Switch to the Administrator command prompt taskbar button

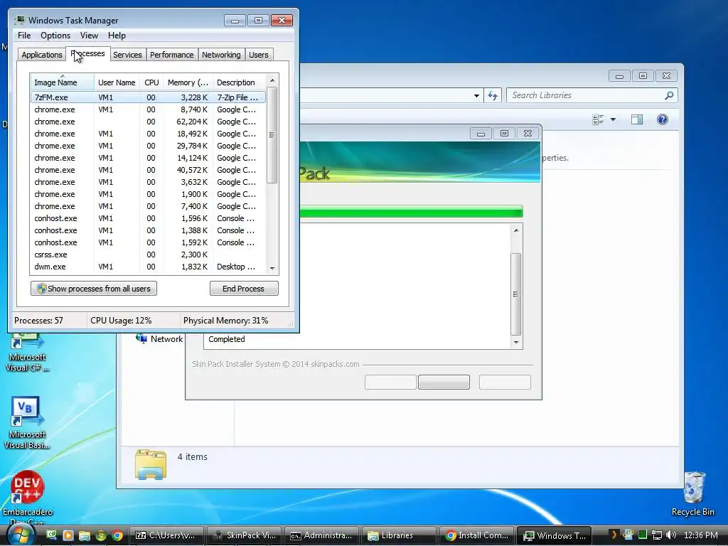tap(321, 535)
